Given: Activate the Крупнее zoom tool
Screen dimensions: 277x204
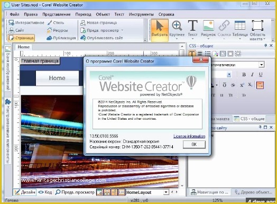Looking at the screenshot, I should 177,30.
